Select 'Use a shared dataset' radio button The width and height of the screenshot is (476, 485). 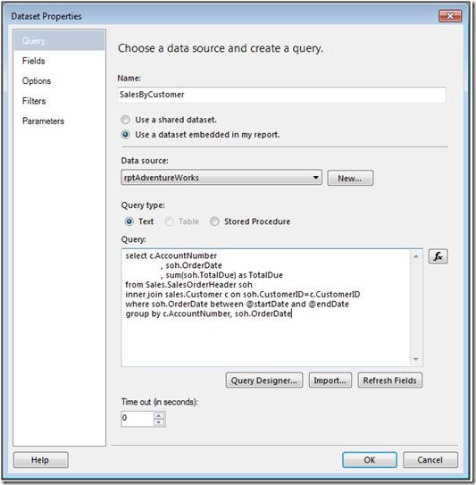point(125,120)
